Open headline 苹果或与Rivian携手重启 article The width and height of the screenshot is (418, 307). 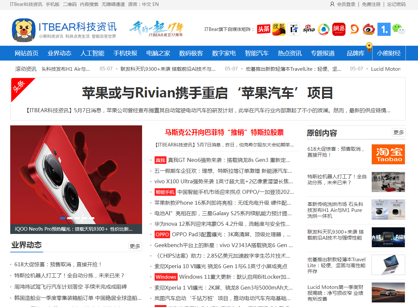[x=207, y=93]
